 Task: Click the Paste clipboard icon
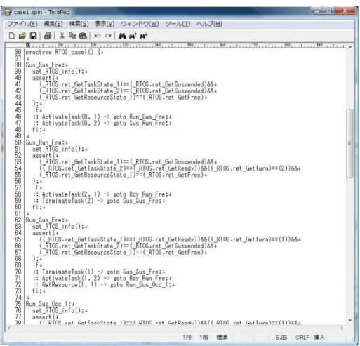point(83,36)
